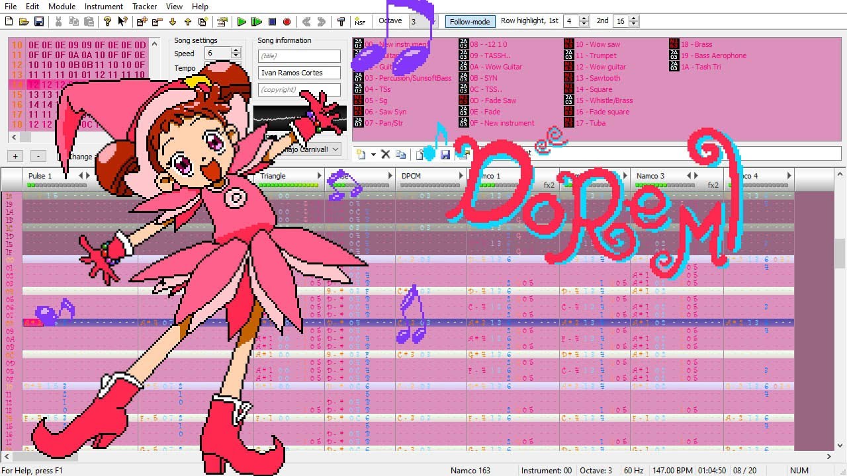Open the Instrument menu
This screenshot has height=476, width=847.
[104, 6]
